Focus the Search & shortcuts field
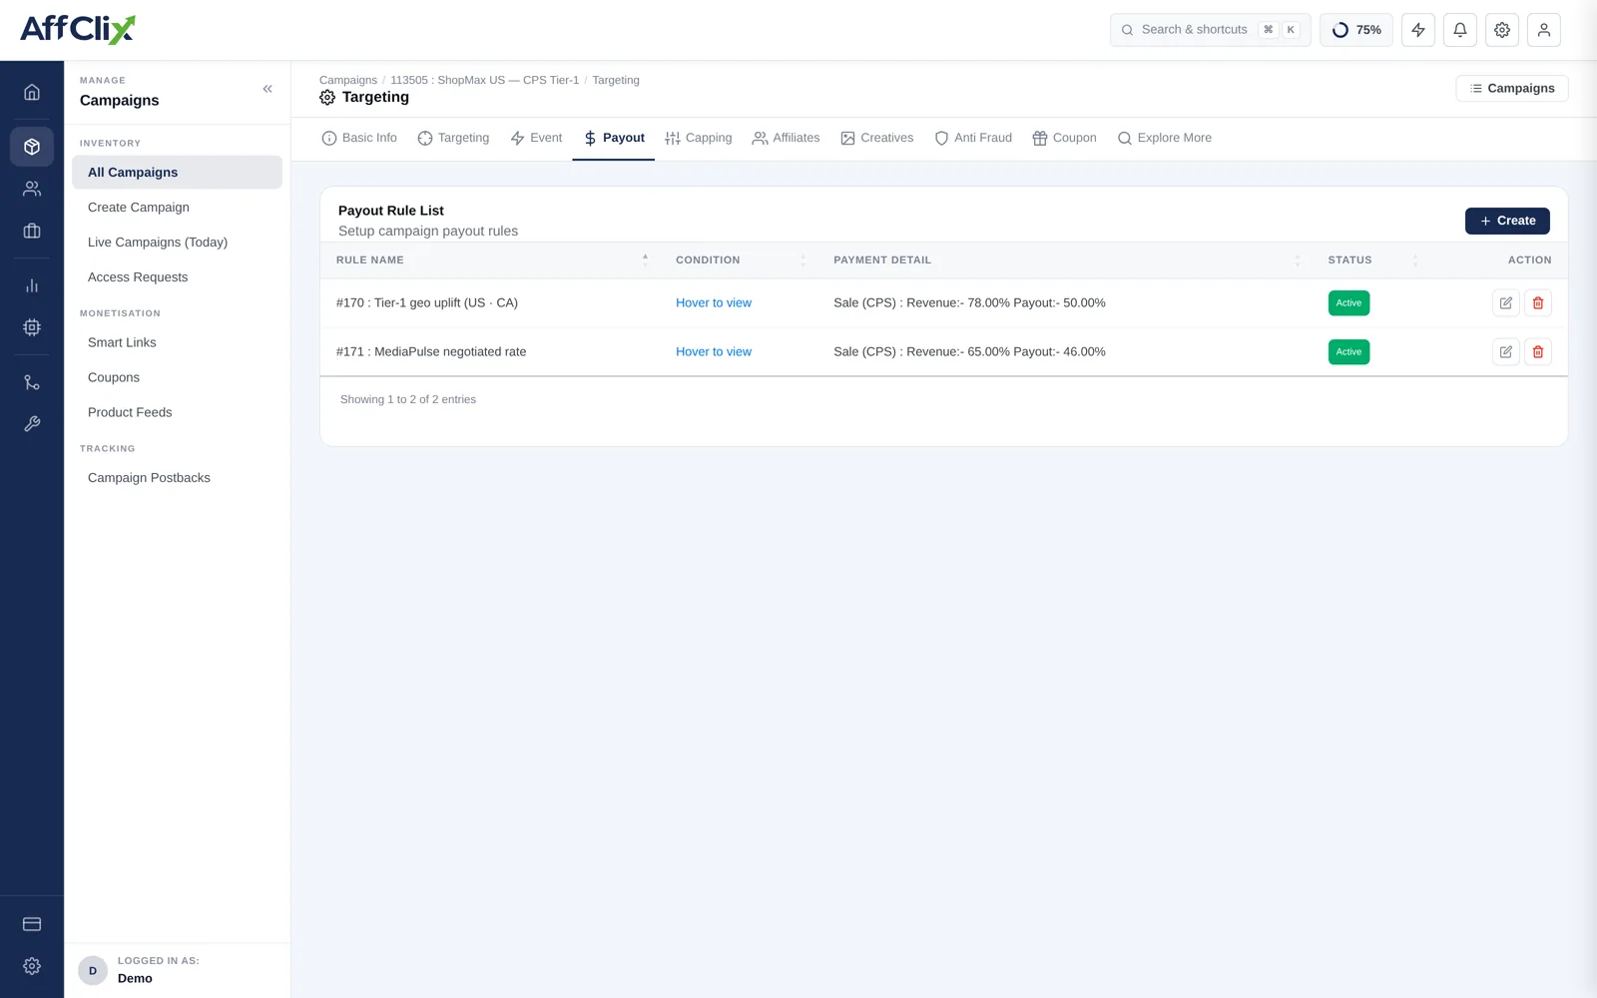The width and height of the screenshot is (1597, 998). [x=1211, y=30]
